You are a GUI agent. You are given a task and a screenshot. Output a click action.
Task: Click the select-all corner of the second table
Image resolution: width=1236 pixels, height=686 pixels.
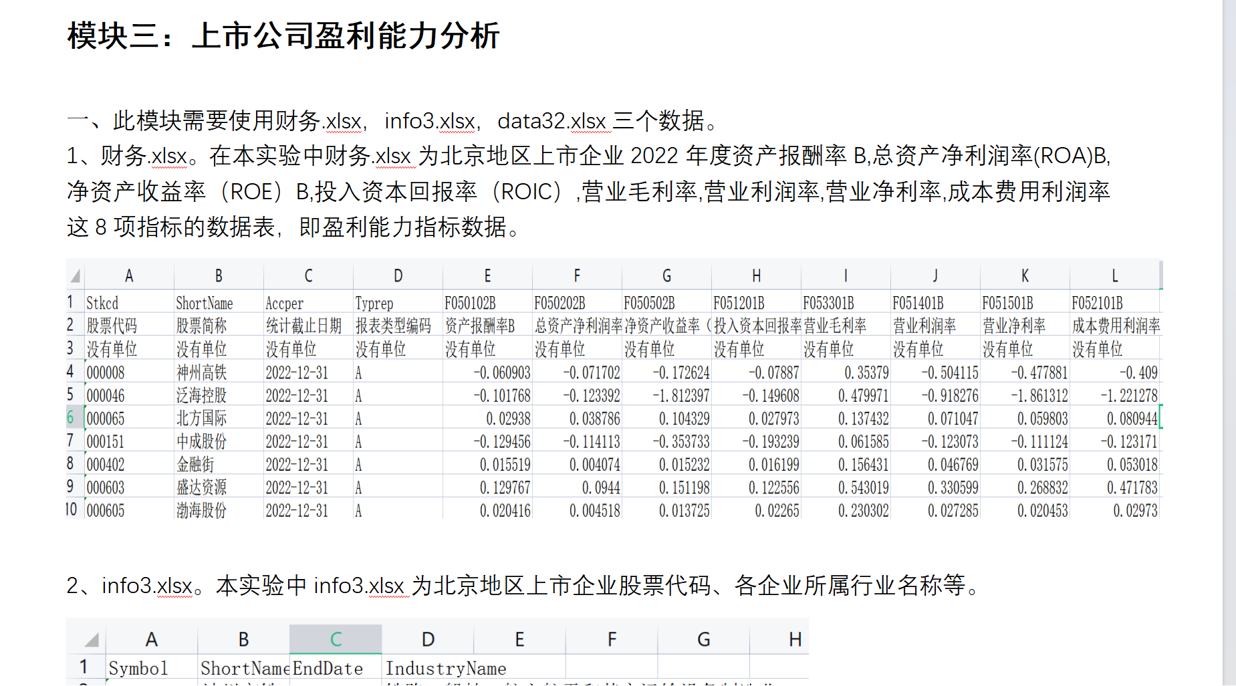[x=92, y=640]
